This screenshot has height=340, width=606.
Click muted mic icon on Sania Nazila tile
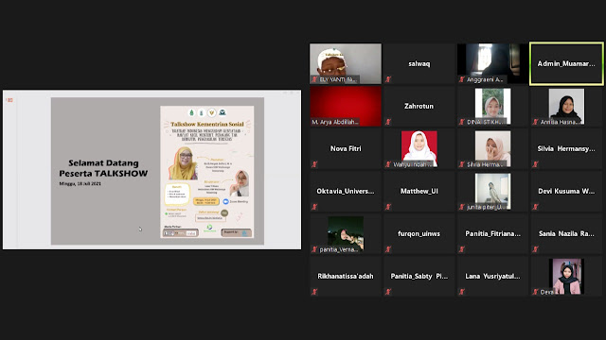point(535,249)
